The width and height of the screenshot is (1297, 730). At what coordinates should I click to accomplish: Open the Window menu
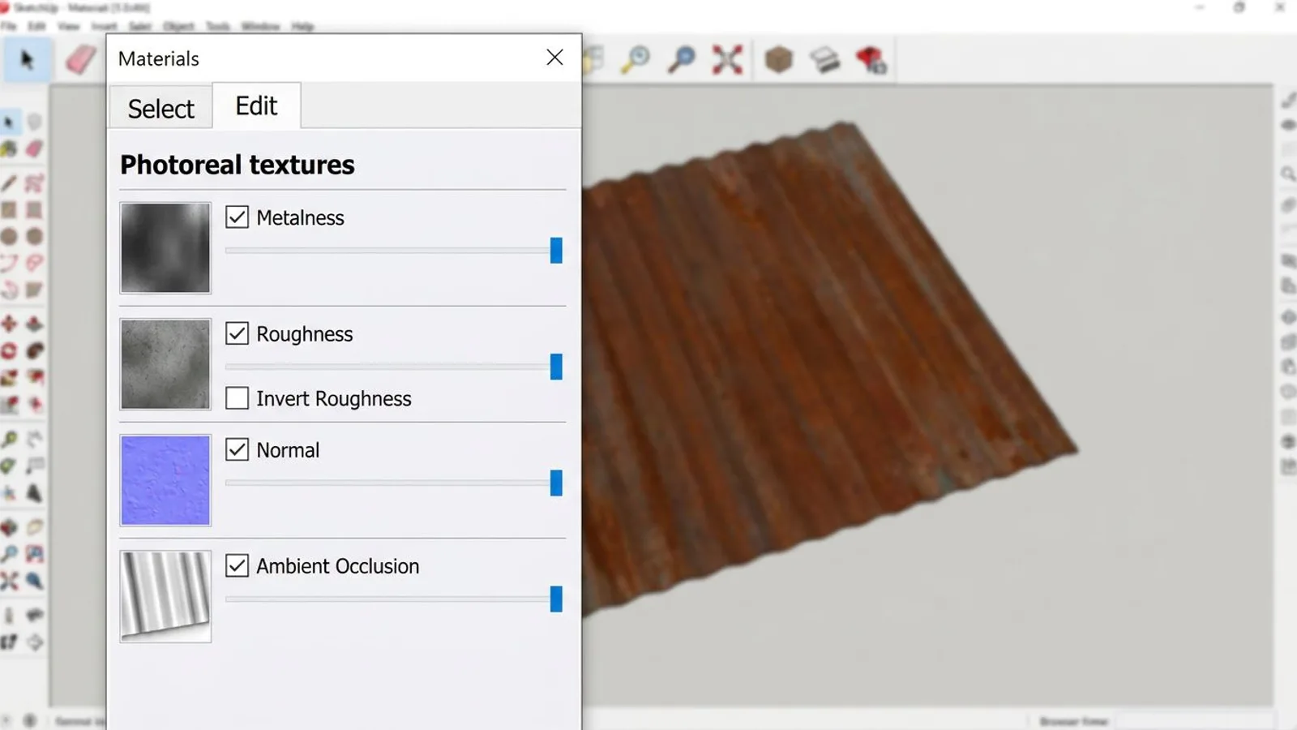click(x=260, y=26)
